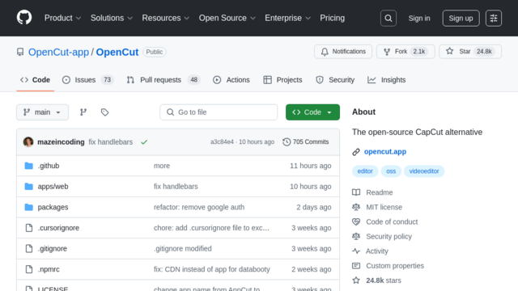View the 24.8k stars link

[384, 280]
